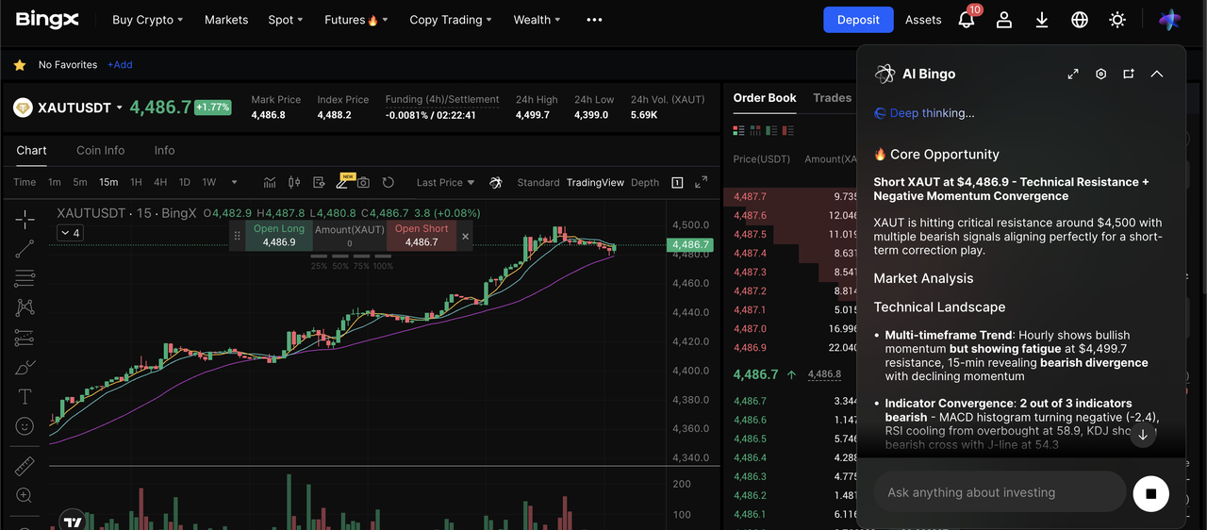
Task: Stop the AI Bingo response generation
Action: coord(1150,492)
